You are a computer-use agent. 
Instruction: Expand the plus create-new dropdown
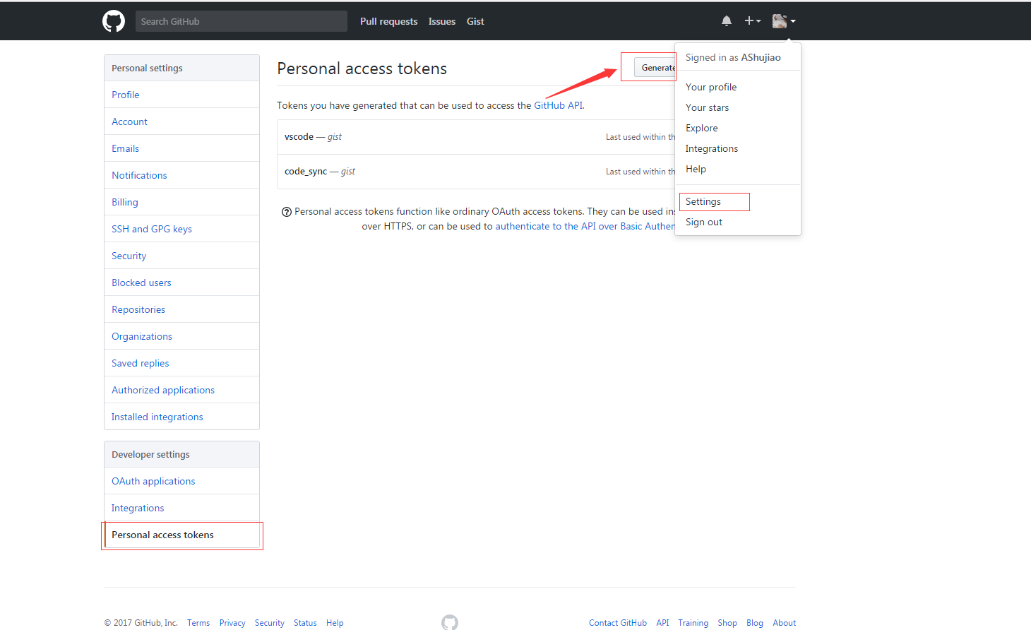point(753,21)
